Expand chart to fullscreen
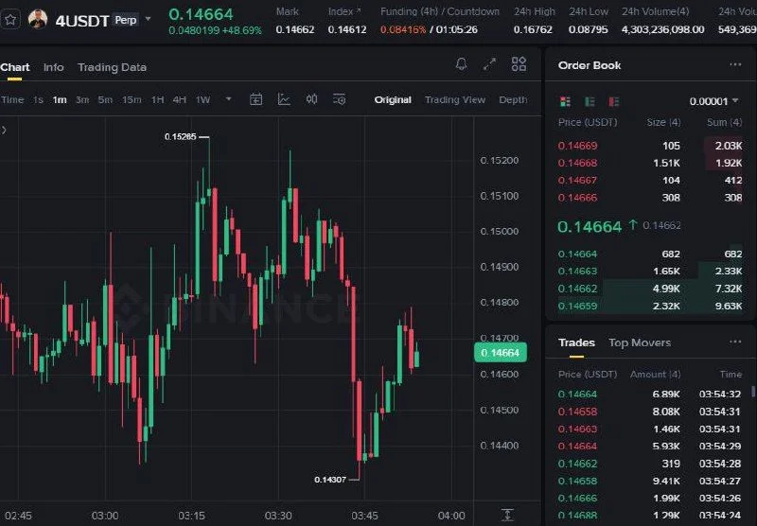 click(489, 63)
